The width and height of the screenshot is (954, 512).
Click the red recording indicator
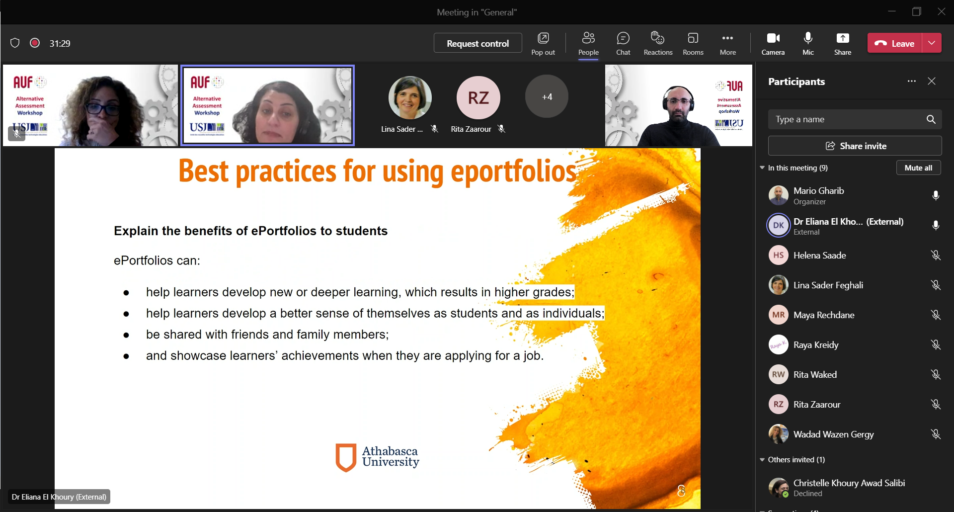[x=35, y=43]
